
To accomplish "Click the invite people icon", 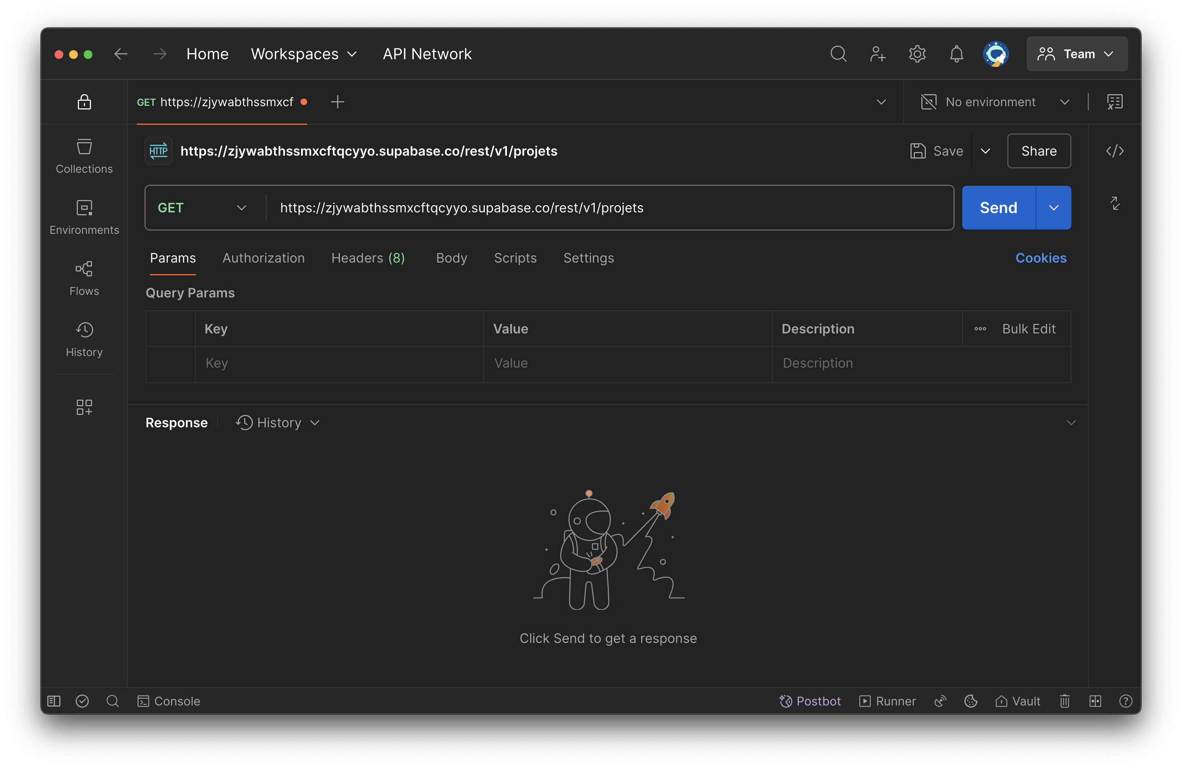I will click(877, 53).
